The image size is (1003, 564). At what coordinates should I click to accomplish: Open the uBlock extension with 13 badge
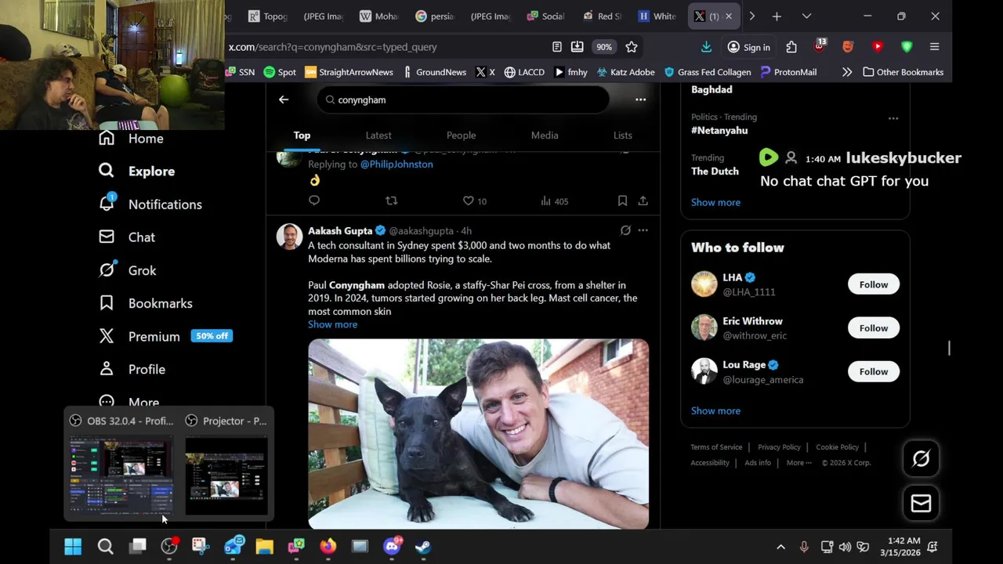tap(820, 46)
